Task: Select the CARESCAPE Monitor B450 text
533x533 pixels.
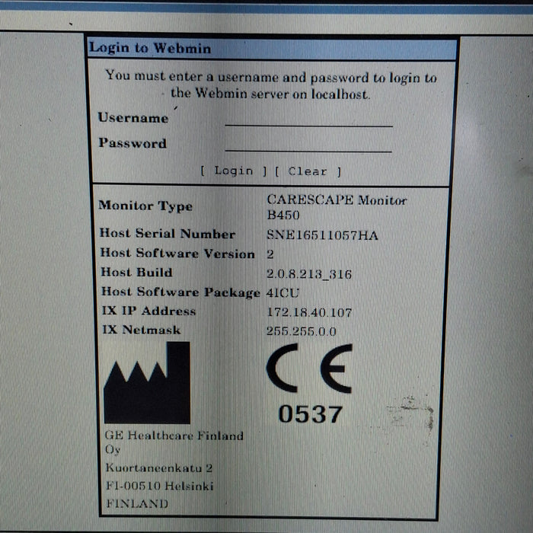Action: click(337, 207)
